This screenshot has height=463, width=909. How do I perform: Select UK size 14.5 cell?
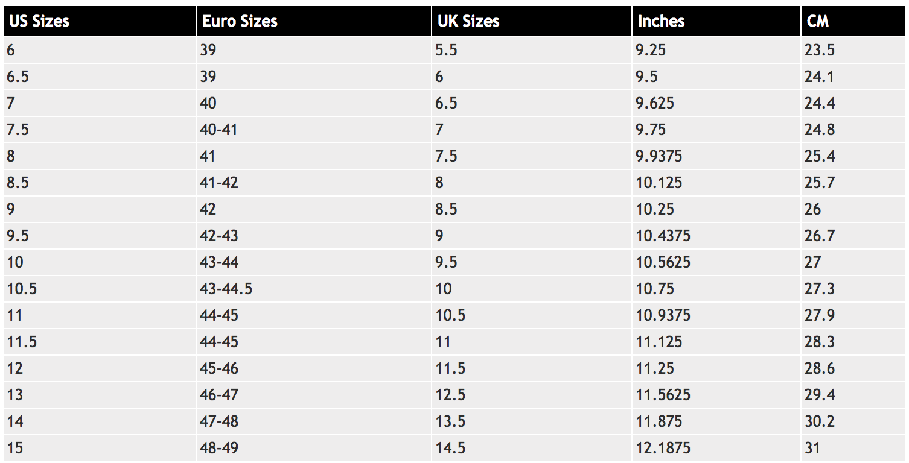[x=450, y=448]
